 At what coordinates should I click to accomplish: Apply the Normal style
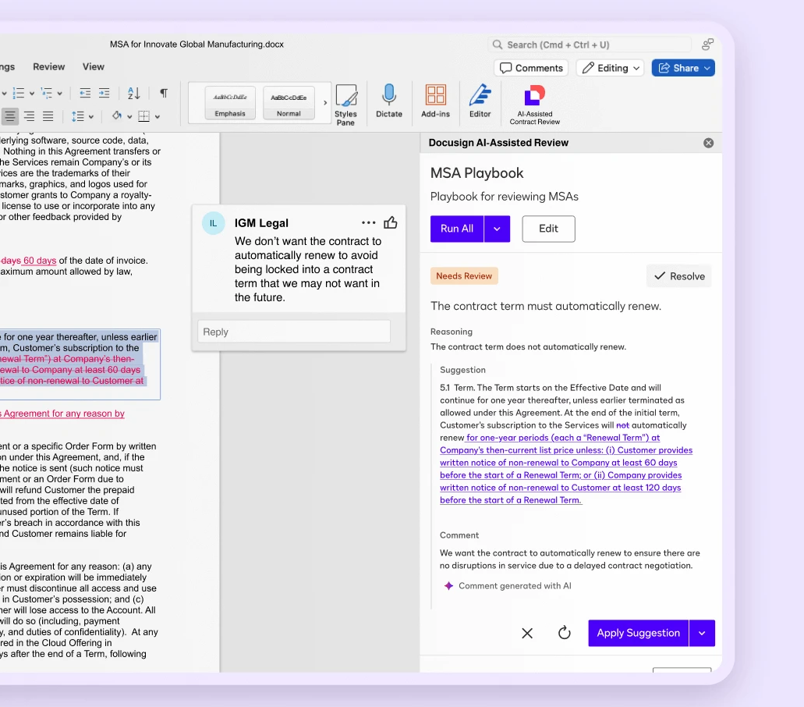point(289,102)
